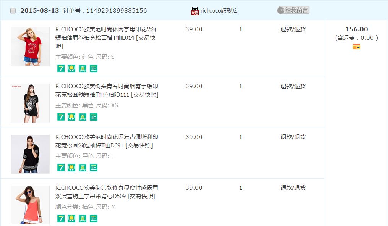Click the shield guarantee icon under D111 item
Viewport: 388px width, 226px height.
click(x=72, y=117)
